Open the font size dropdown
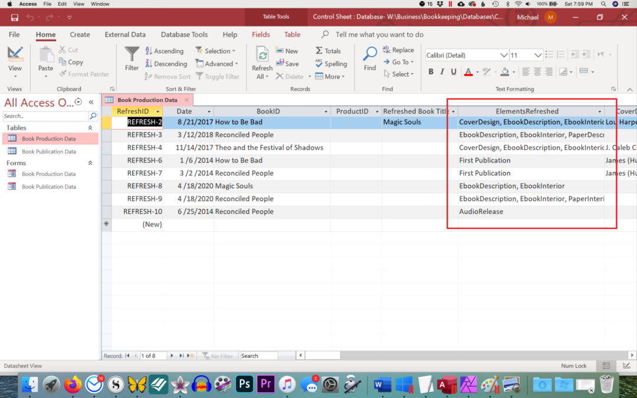637x398 pixels. click(x=538, y=55)
